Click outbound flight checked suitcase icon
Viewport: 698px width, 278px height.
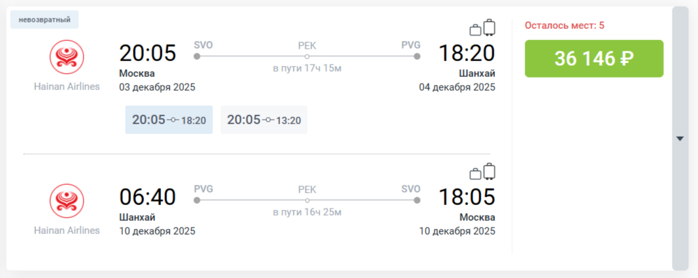(489, 28)
